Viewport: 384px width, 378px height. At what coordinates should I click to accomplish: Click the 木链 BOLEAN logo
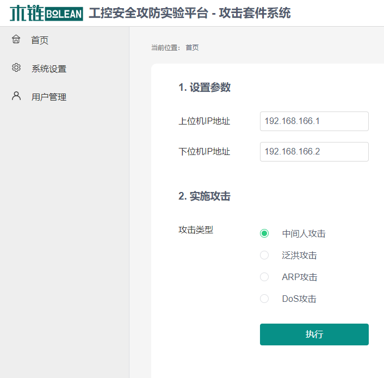[x=46, y=13]
